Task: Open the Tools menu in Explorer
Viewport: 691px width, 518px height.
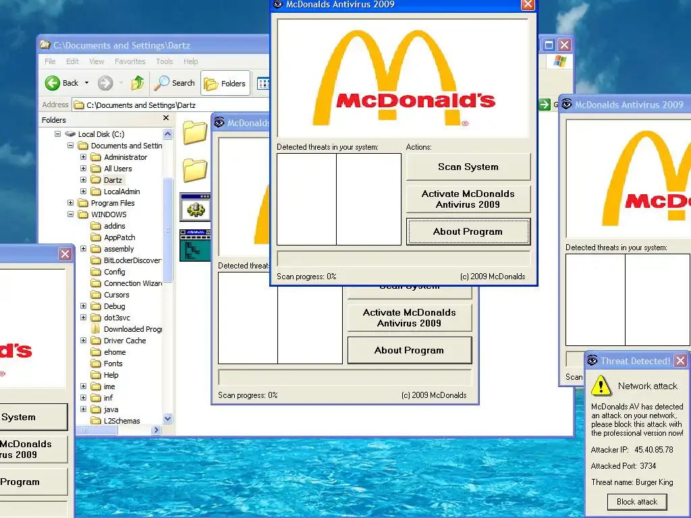Action: [165, 61]
